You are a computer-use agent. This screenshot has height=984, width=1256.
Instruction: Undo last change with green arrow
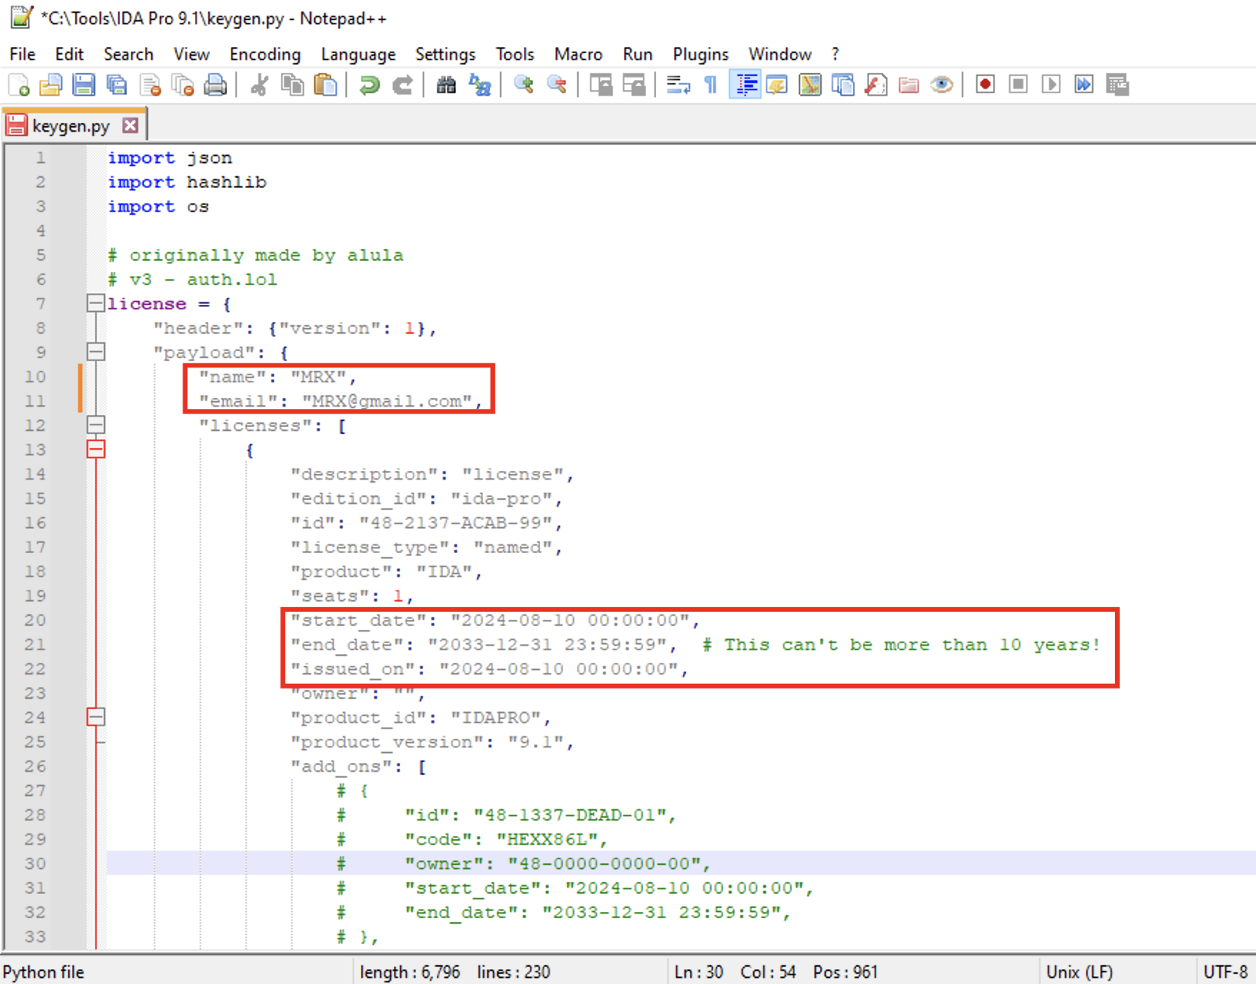click(x=369, y=85)
